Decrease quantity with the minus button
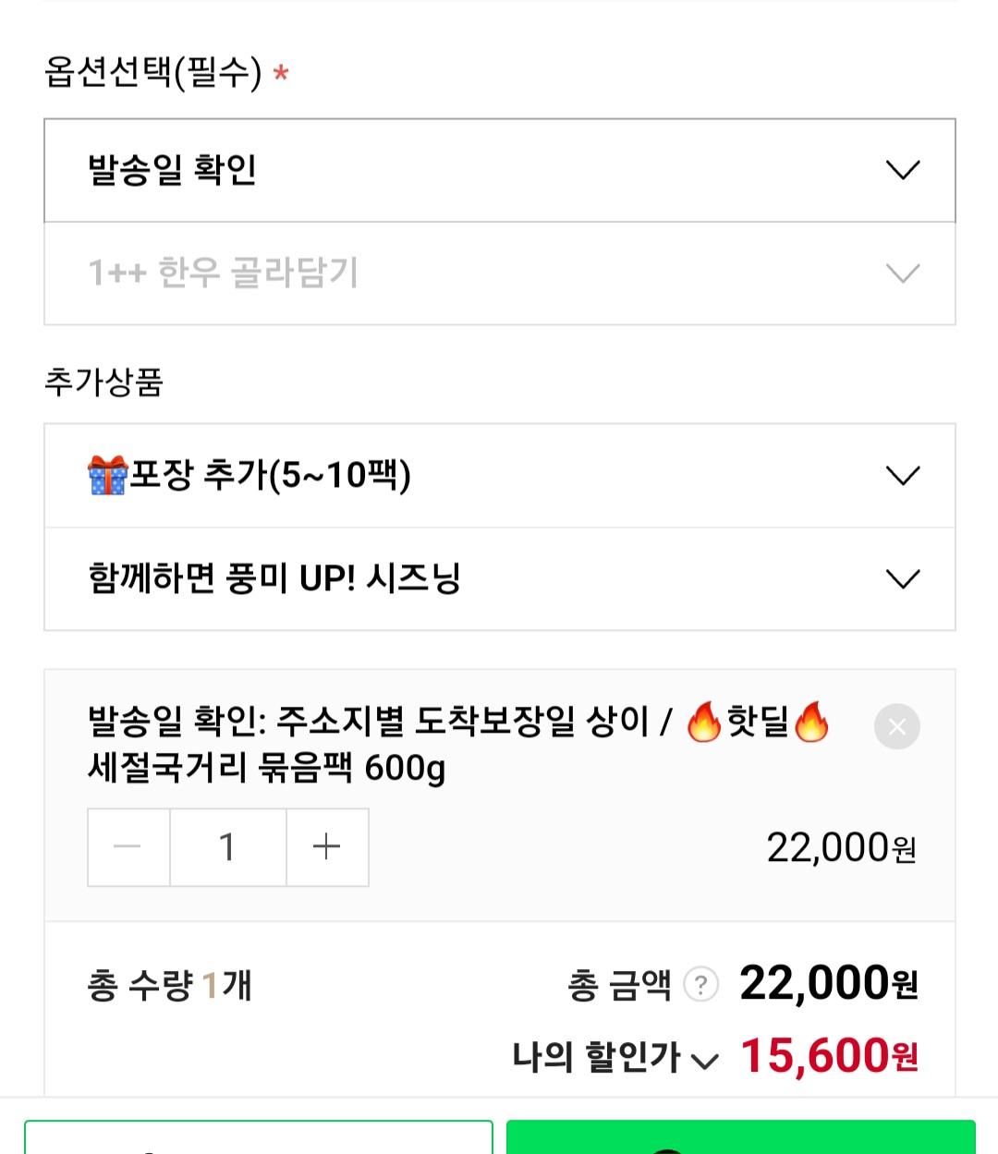998x1154 pixels. click(x=128, y=847)
